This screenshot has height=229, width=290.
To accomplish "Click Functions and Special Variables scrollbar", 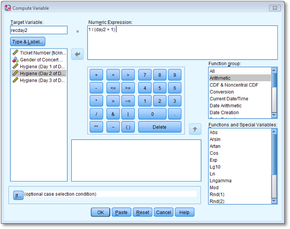I will click(x=274, y=166).
